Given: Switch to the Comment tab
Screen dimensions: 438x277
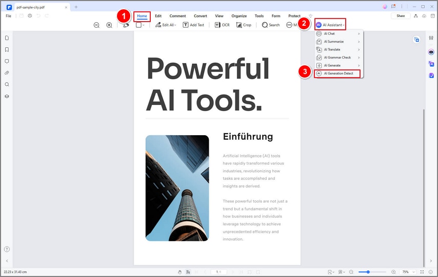Looking at the screenshot, I should point(177,16).
